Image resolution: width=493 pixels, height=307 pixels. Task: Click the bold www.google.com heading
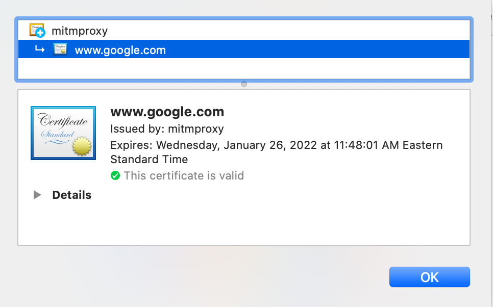coord(167,112)
